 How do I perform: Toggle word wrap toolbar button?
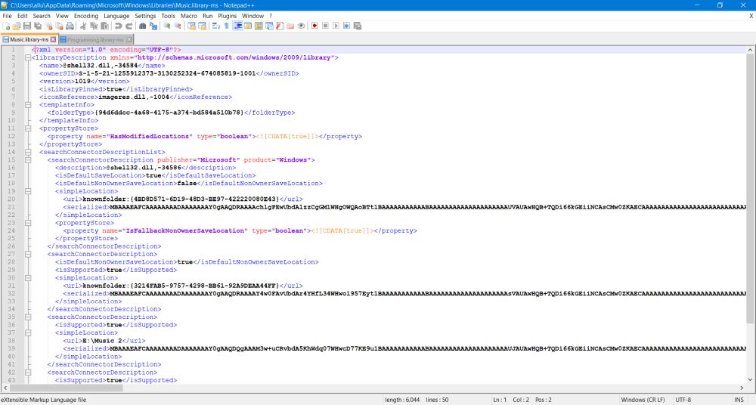216,26
